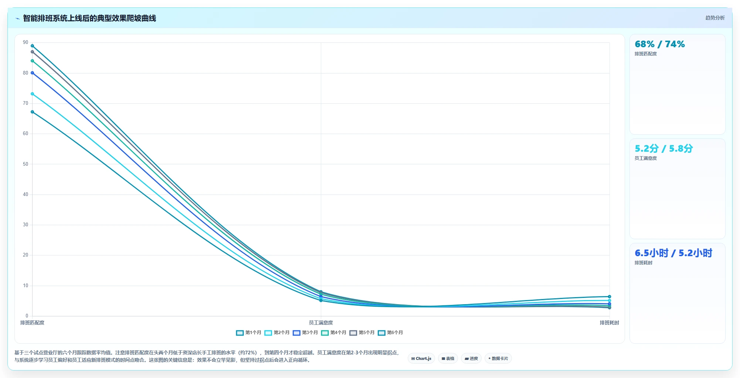Click the 数据卡片 tag chip
740x378 pixels.
coord(498,358)
